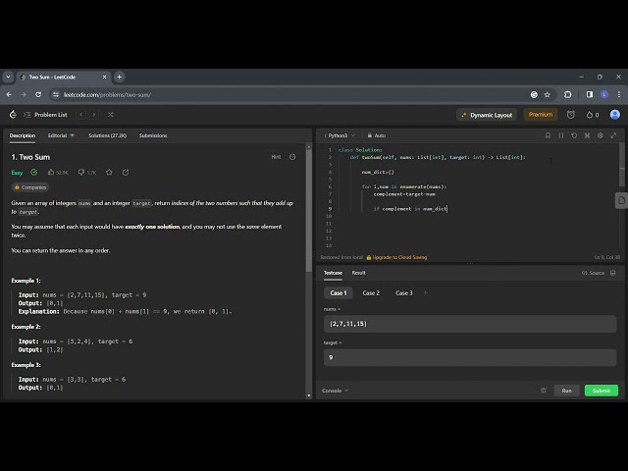Reload the page in browser
Image resolution: width=628 pixels, height=471 pixels.
[x=38, y=95]
